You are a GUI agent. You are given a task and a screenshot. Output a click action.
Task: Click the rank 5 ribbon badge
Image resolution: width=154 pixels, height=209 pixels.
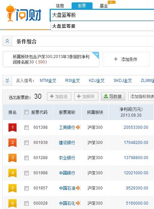coord(12,188)
